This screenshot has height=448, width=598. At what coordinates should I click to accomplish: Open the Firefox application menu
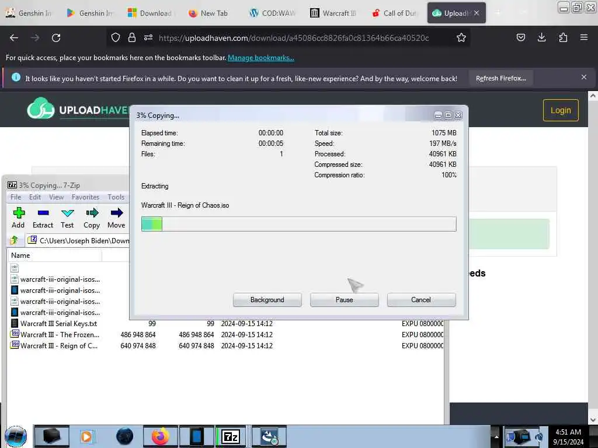tap(583, 37)
